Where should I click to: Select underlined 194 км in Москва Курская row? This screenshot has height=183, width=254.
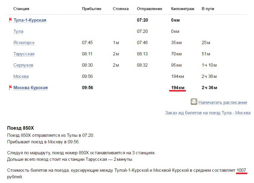(x=178, y=88)
